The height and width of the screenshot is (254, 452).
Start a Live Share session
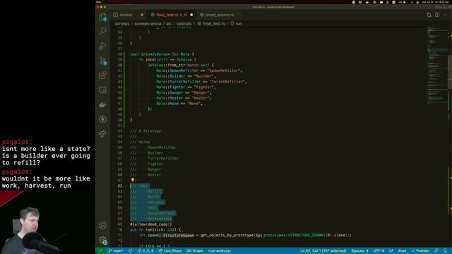[x=170, y=251]
